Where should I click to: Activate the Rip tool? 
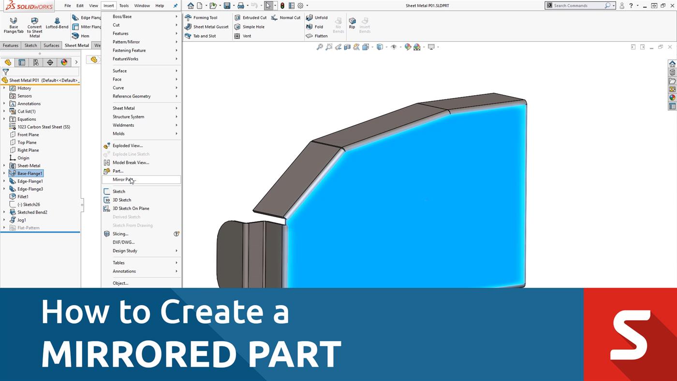pyautogui.click(x=352, y=23)
